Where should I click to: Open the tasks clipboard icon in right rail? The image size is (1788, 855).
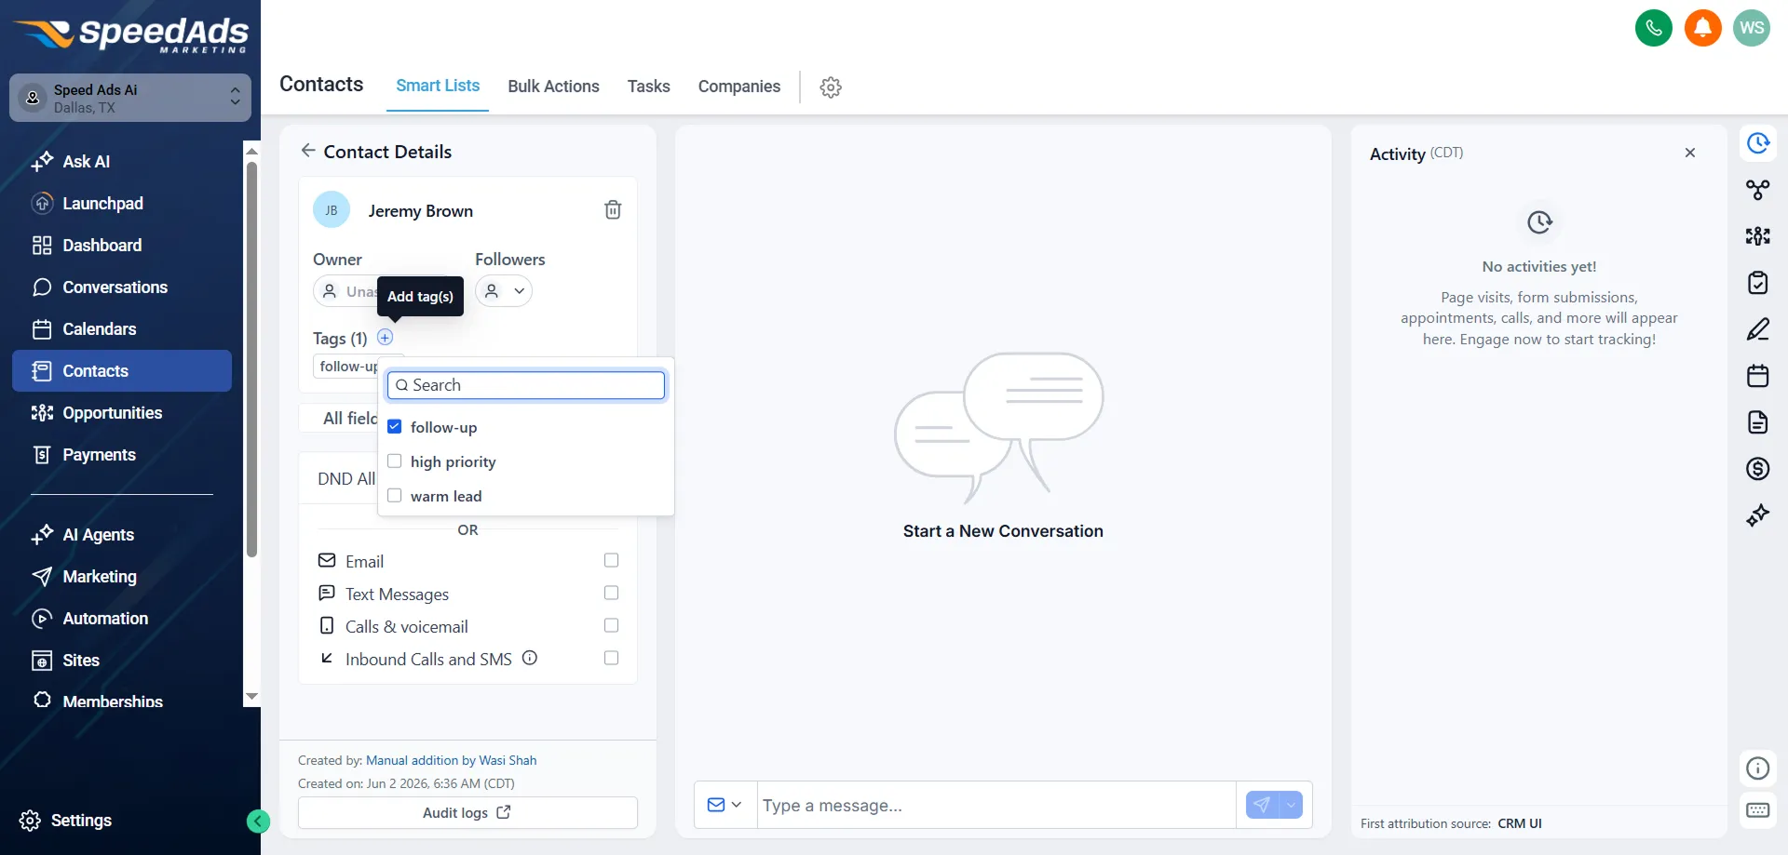[1757, 283]
